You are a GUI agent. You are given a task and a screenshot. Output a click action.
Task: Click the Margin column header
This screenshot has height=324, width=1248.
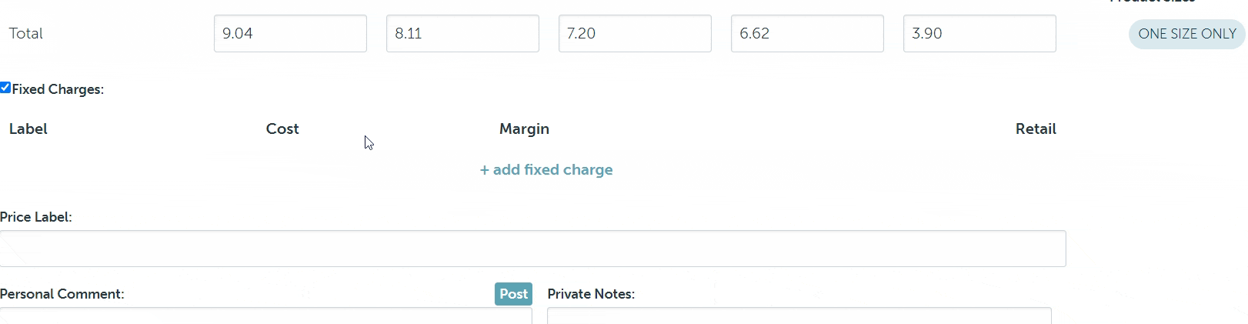click(x=524, y=129)
